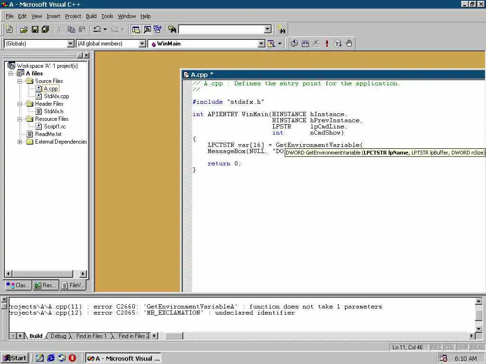The height and width of the screenshot is (364, 486).
Task: Open the Undo history dropdown arrow
Action: tap(105, 29)
